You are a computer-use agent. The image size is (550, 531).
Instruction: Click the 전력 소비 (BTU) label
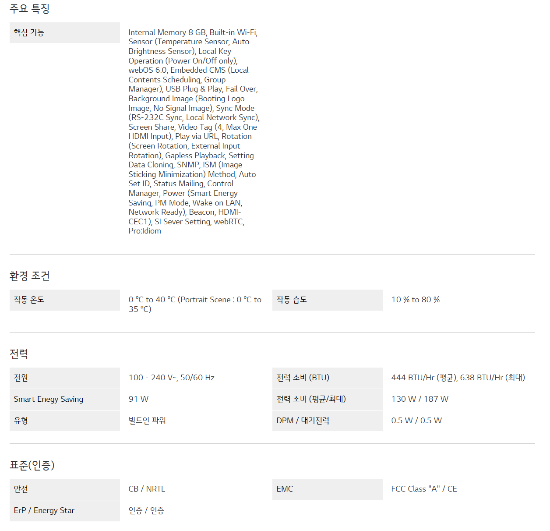click(303, 378)
